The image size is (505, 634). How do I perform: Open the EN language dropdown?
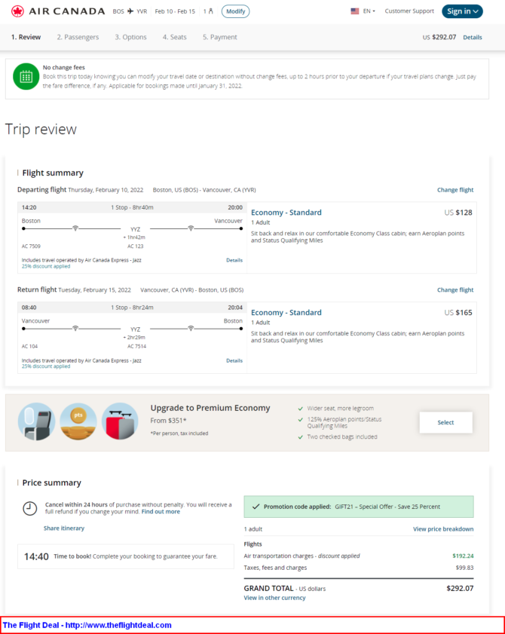369,11
